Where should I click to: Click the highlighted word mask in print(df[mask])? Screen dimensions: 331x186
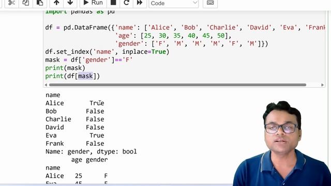click(85, 76)
